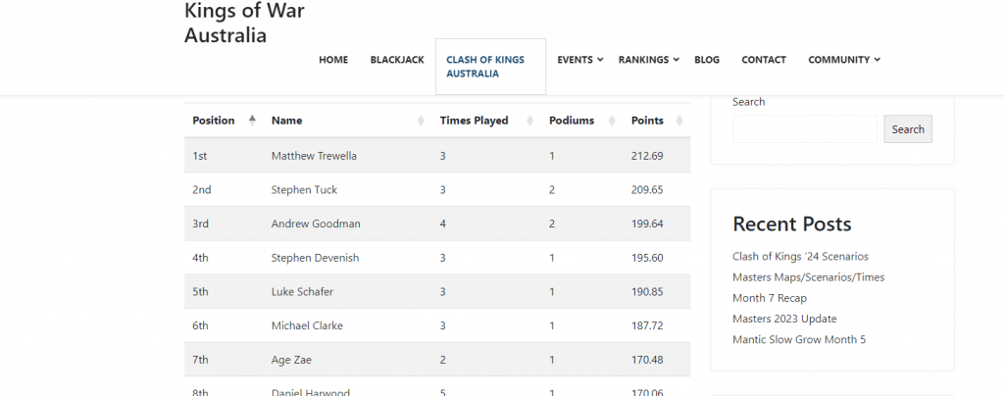Sort rankings by Points arrows
This screenshot has height=396, width=1004.
(x=679, y=121)
